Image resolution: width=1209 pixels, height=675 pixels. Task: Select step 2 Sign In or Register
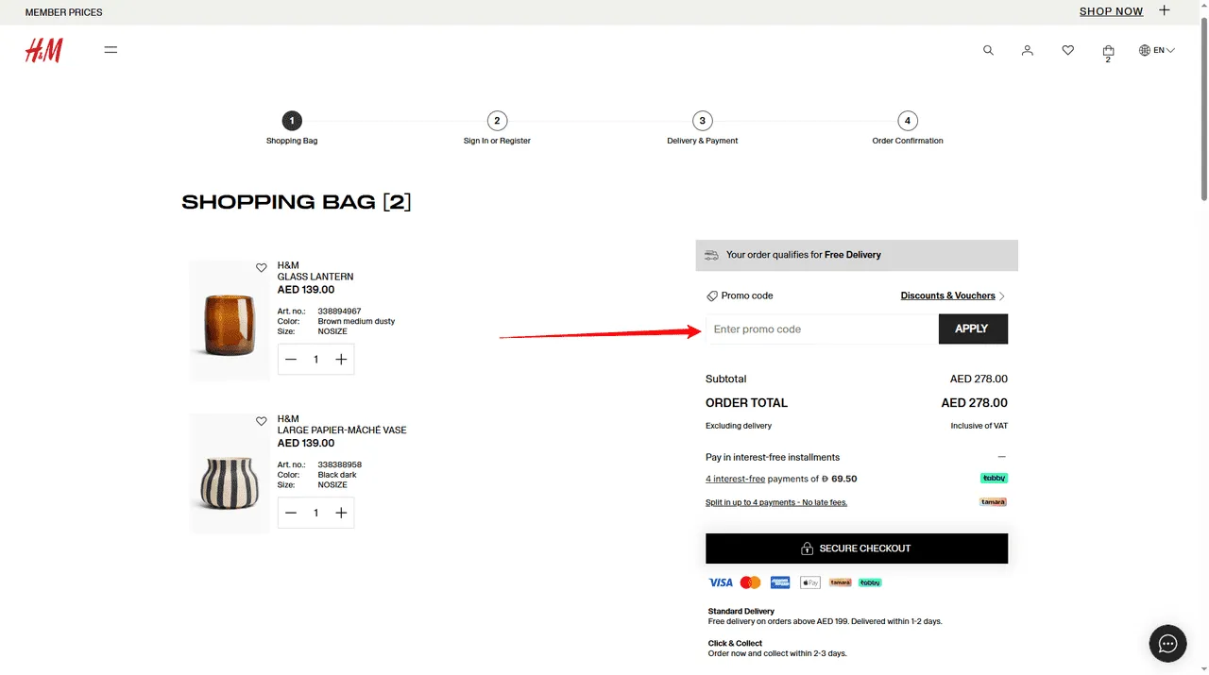pyautogui.click(x=497, y=121)
